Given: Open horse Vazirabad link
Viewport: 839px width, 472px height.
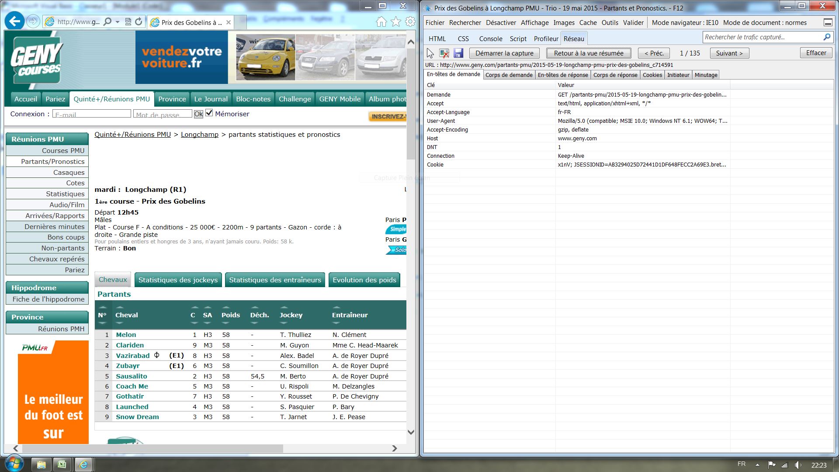Looking at the screenshot, I should tap(132, 356).
